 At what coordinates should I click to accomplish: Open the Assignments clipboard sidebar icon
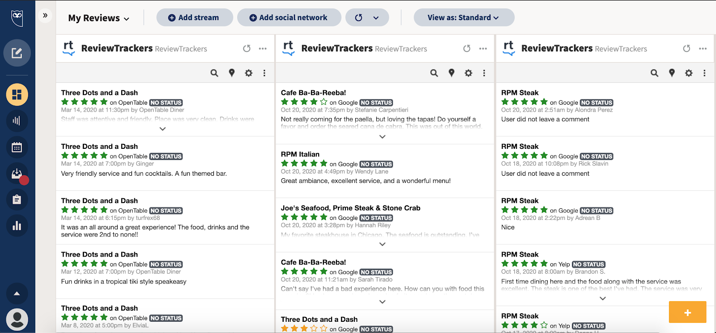click(17, 199)
